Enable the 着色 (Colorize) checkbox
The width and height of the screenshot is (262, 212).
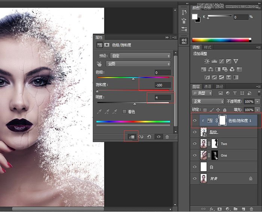(125, 112)
